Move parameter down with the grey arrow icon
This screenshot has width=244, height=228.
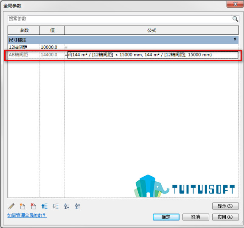56,206
